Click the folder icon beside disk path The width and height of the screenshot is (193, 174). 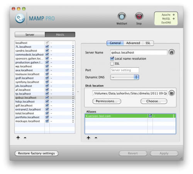coord(172,93)
